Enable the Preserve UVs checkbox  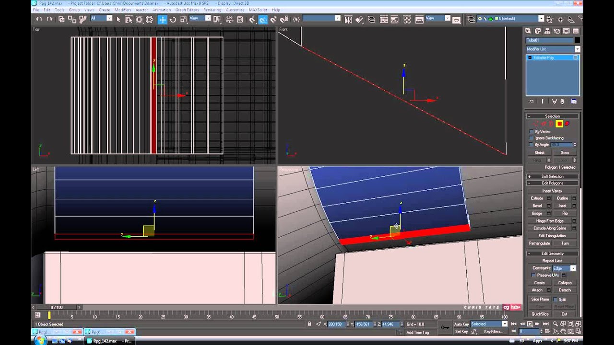pyautogui.click(x=533, y=275)
